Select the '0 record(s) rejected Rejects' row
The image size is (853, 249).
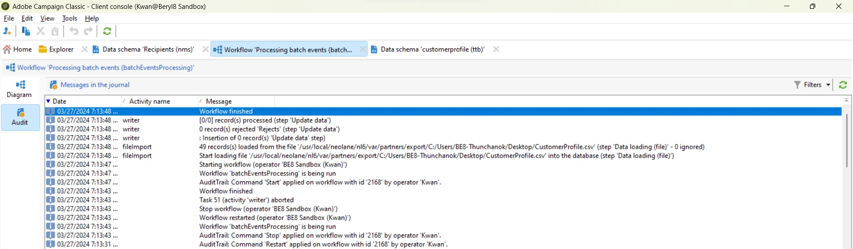(443, 129)
